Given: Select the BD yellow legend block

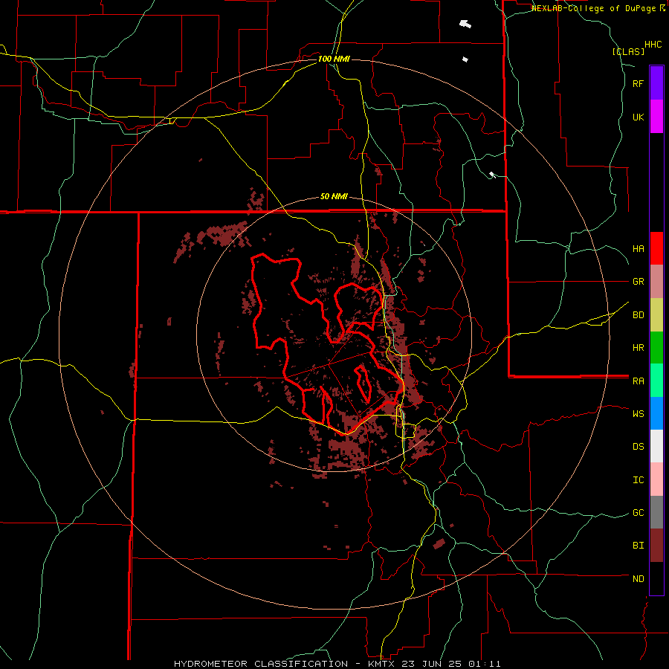Looking at the screenshot, I should tap(656, 315).
